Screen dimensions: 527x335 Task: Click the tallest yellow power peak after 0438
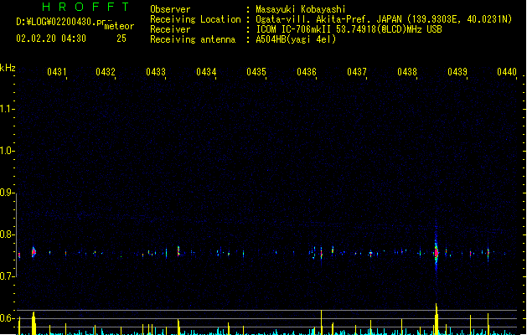437,319
